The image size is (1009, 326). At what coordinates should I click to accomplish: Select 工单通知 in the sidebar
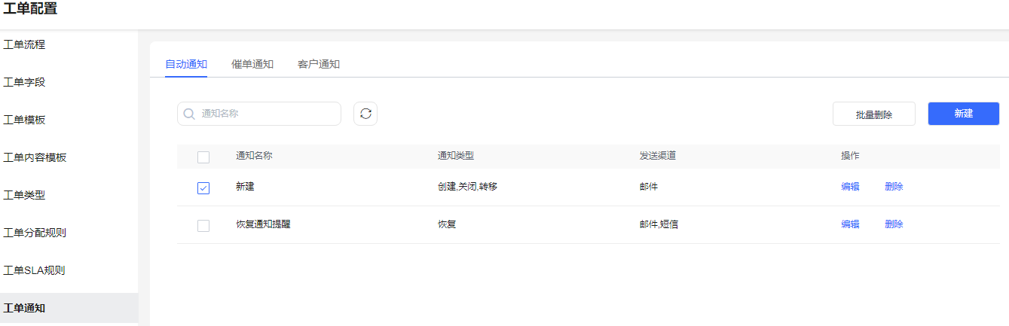click(69, 308)
